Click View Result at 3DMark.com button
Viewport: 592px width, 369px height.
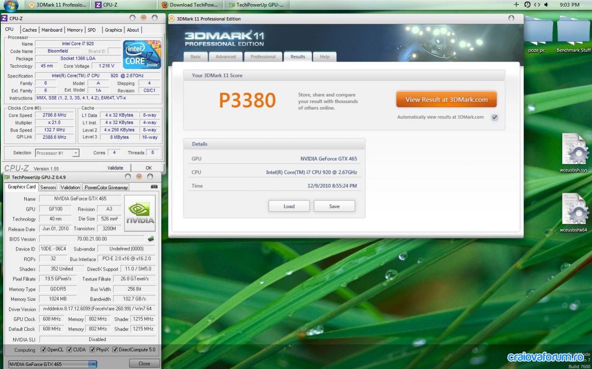(446, 99)
